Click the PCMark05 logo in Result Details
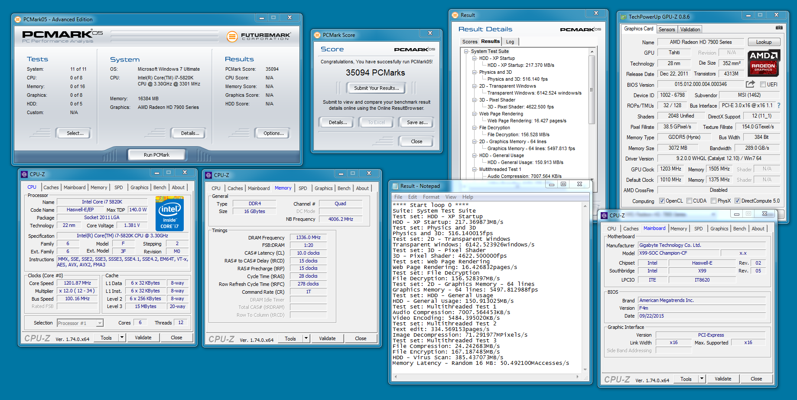The width and height of the screenshot is (797, 400). [x=580, y=30]
